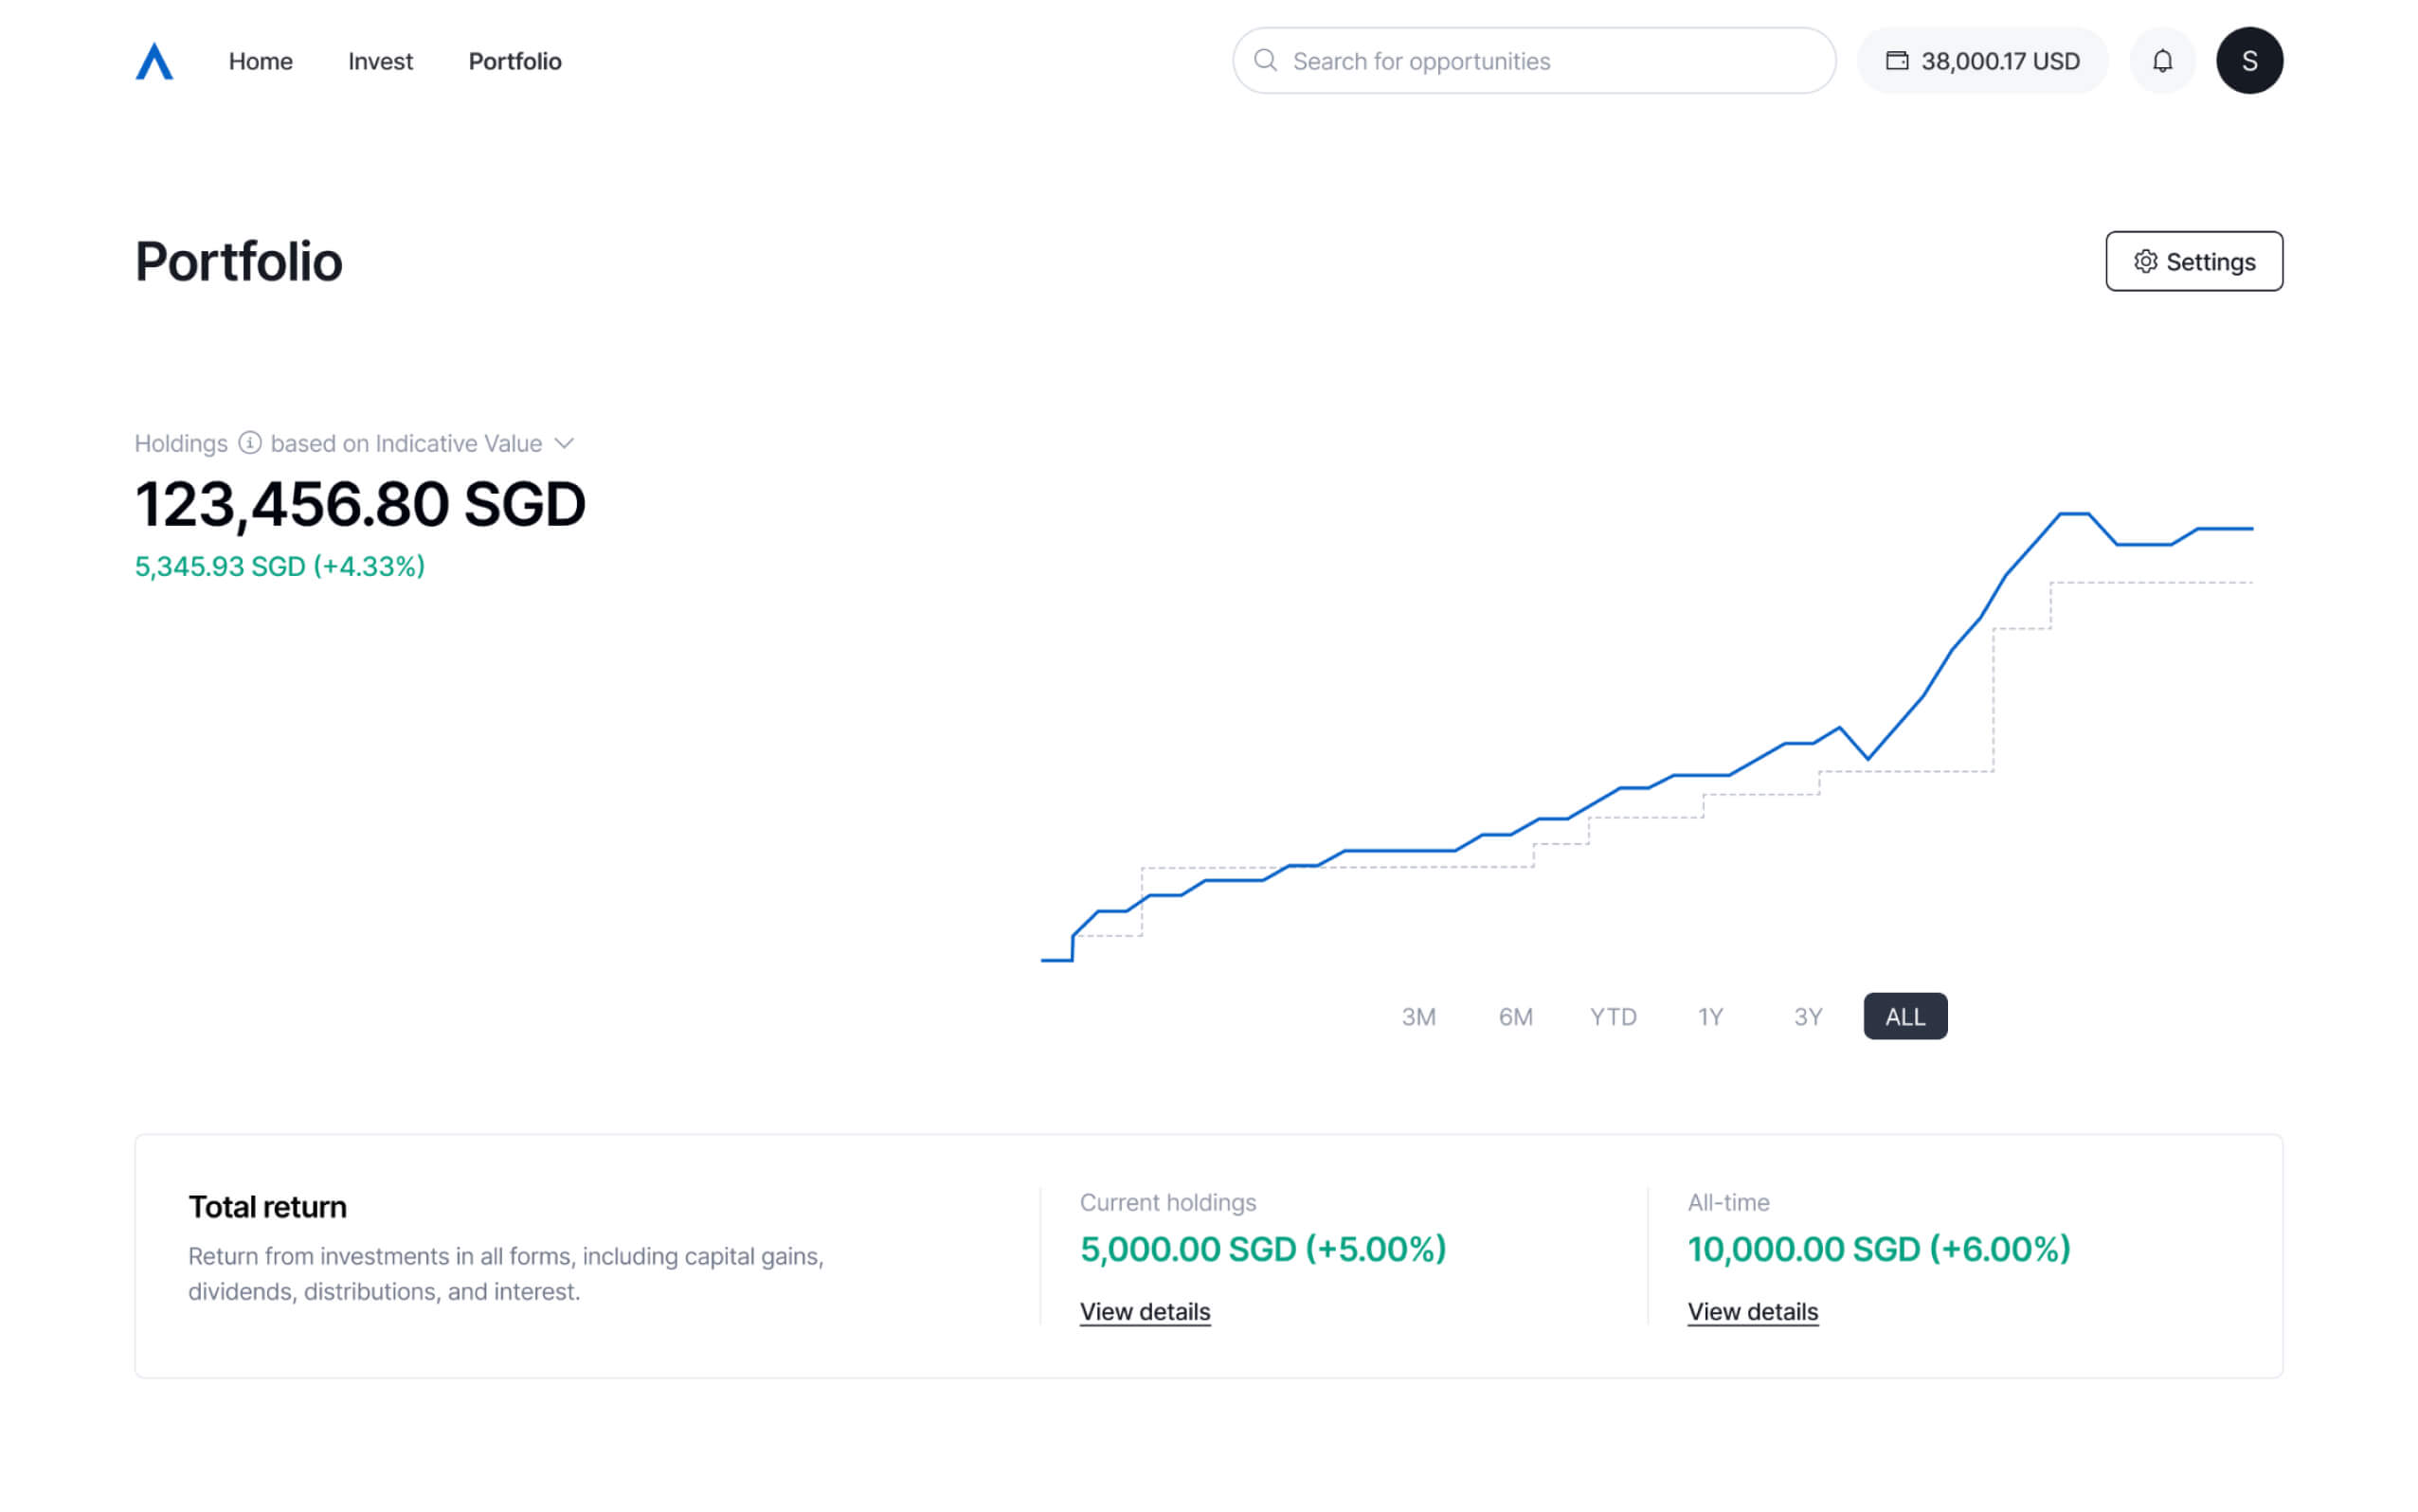Click the wallet icon beside the USD balance
The image size is (2418, 1512).
1899,60
